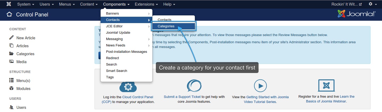382x112 pixels.
Task: Click the Users icon in sidebar
Action: [11, 107]
